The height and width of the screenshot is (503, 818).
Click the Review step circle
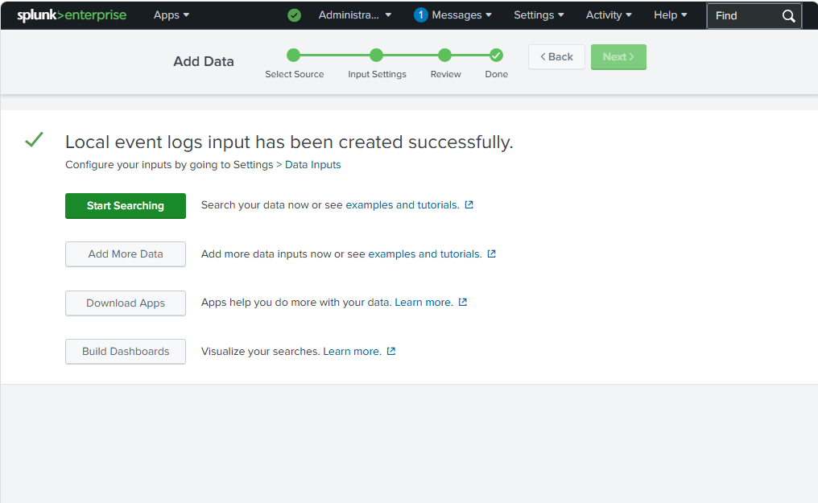click(444, 56)
